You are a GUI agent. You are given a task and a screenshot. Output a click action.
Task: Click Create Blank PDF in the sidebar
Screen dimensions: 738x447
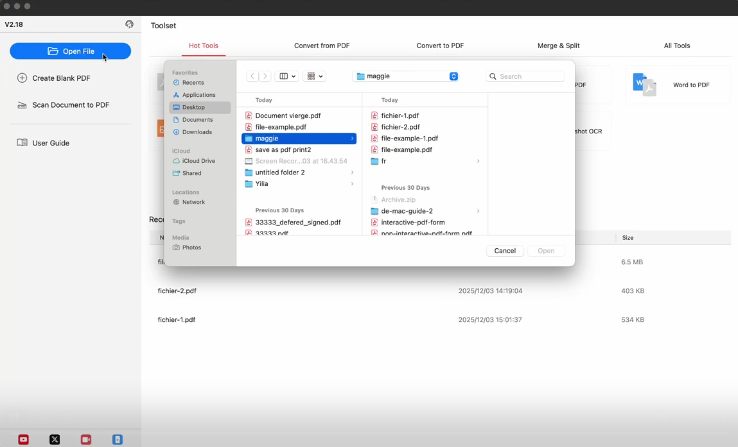coord(61,78)
